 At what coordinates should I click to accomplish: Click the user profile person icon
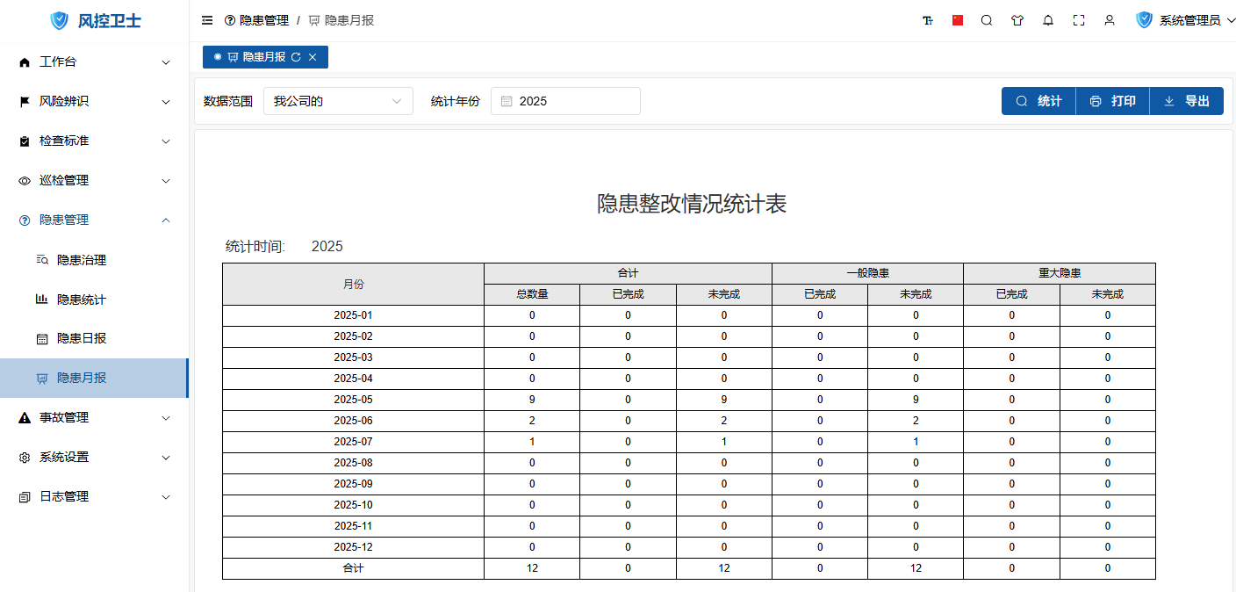(1110, 20)
